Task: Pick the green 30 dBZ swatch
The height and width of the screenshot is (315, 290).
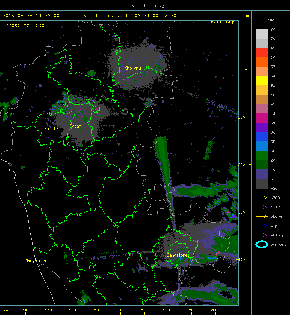Action: (x=262, y=156)
